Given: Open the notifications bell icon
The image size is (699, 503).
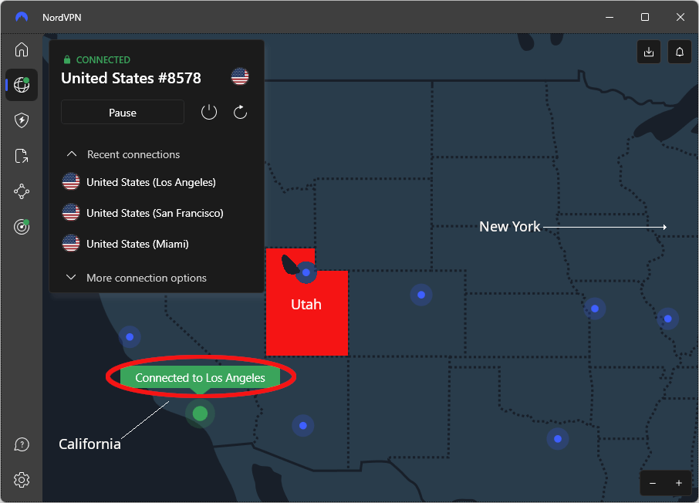Looking at the screenshot, I should (680, 52).
